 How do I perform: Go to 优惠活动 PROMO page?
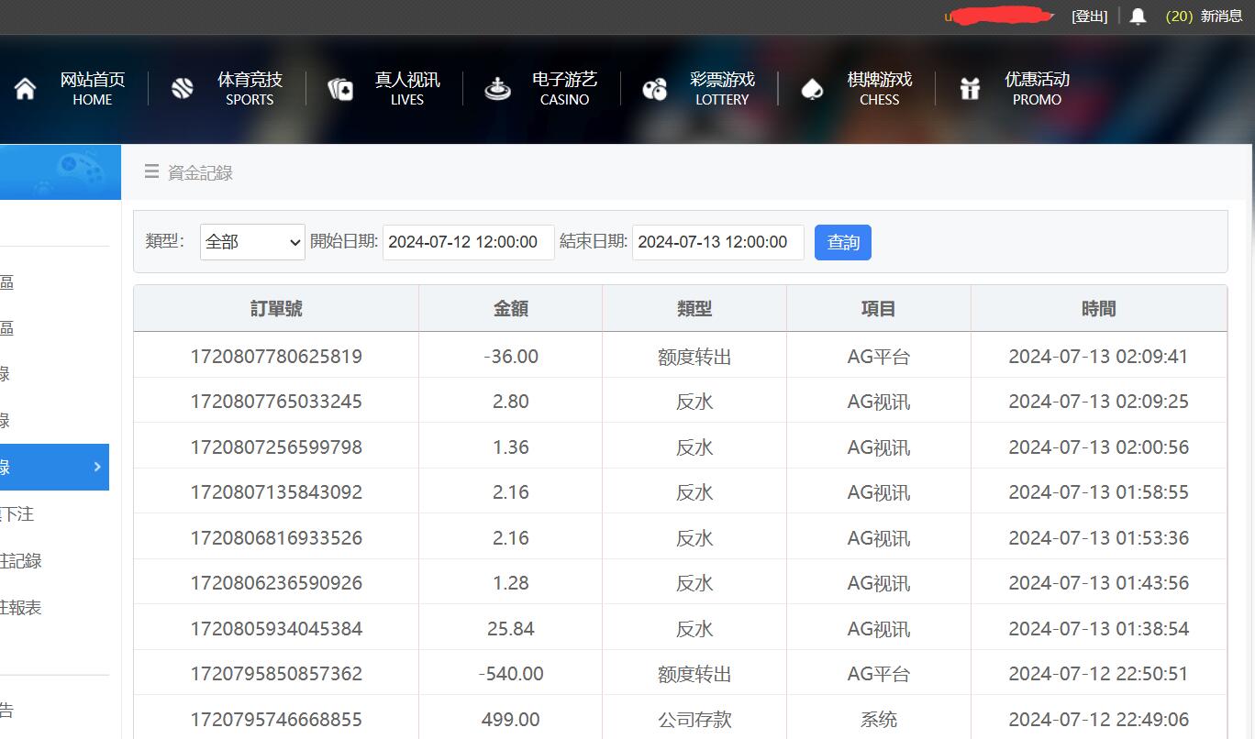click(1037, 89)
